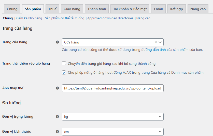
Task: Uncheck AJAX add-to-cart button option
Action: pyautogui.click(x=64, y=72)
